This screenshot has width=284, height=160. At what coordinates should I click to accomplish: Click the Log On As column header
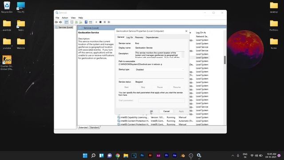tap(201, 32)
